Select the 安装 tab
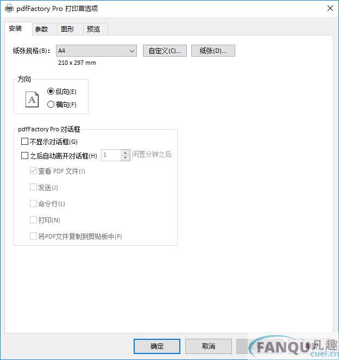Image resolution: width=339 pixels, height=360 pixels. tap(16, 28)
